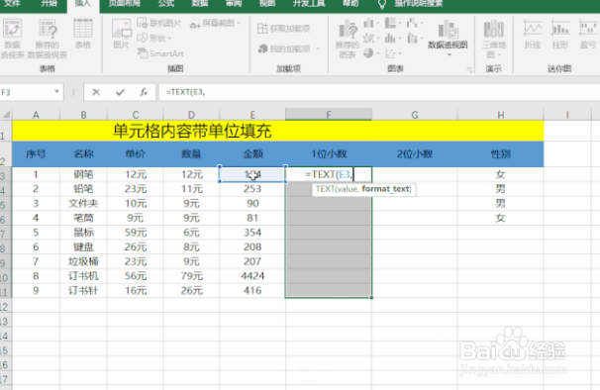The image size is (600, 390).
Task: Click in the formula bar showing =TEXT(E3,
Action: [379, 92]
